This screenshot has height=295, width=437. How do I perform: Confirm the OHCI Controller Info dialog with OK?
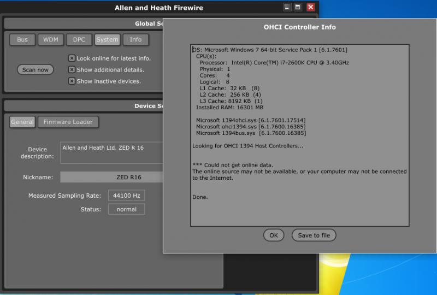[274, 235]
